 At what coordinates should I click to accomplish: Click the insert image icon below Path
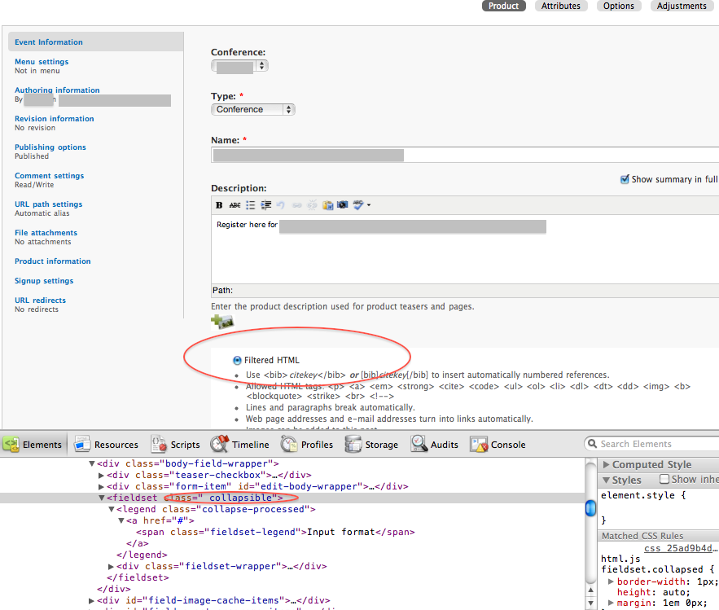coord(222,322)
